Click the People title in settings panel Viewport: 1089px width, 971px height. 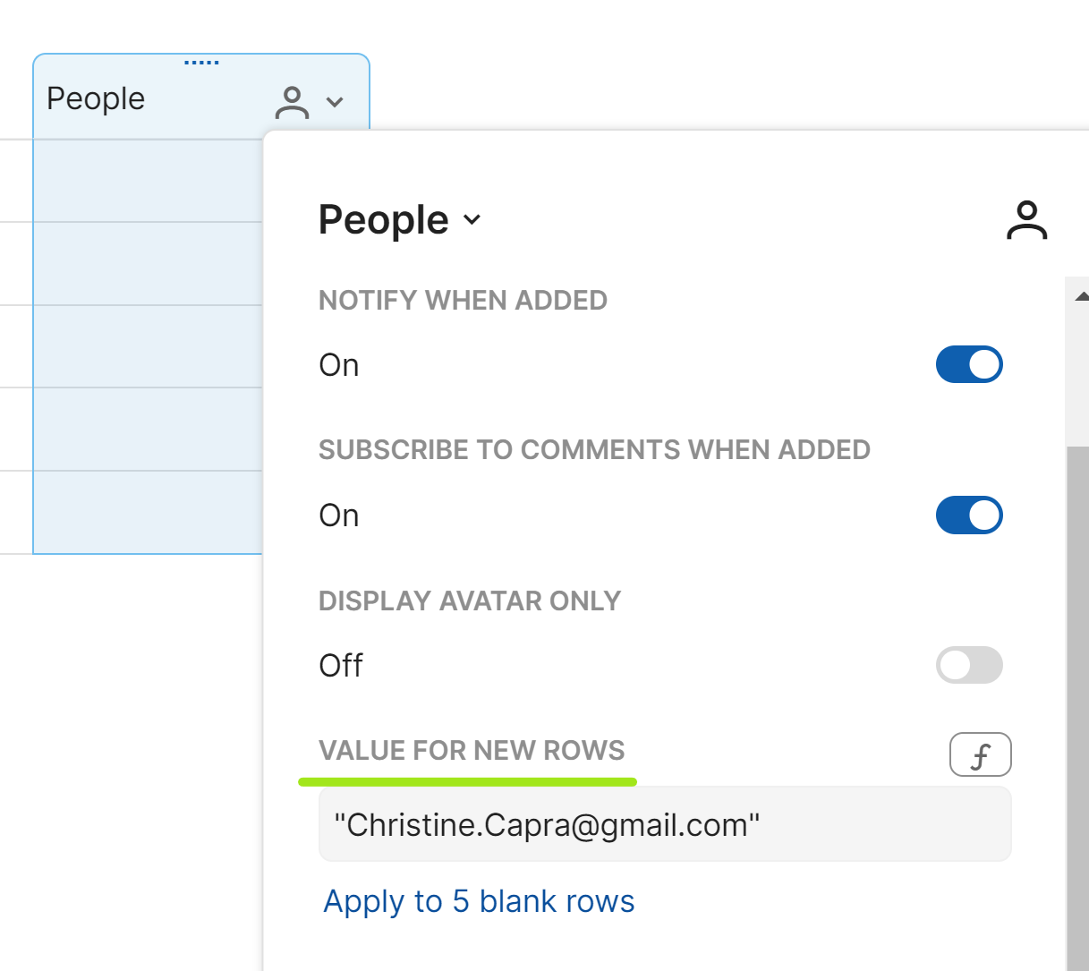click(x=384, y=220)
